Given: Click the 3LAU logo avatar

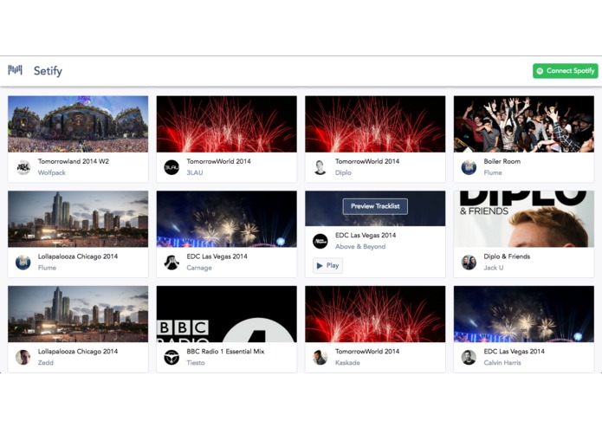Looking at the screenshot, I should coord(172,167).
